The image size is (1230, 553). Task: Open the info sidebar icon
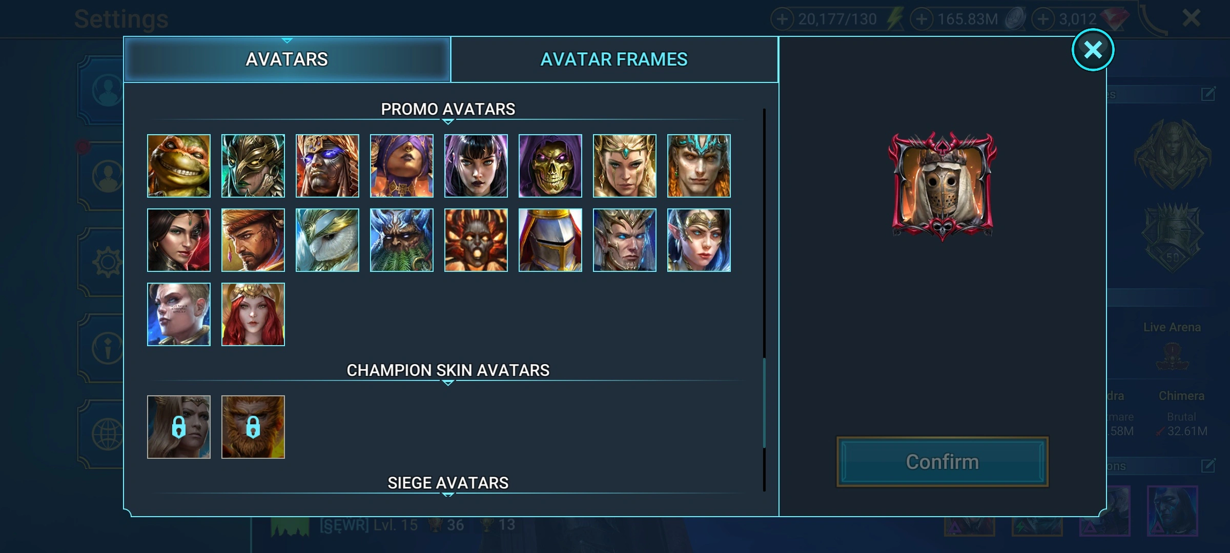pyautogui.click(x=107, y=348)
